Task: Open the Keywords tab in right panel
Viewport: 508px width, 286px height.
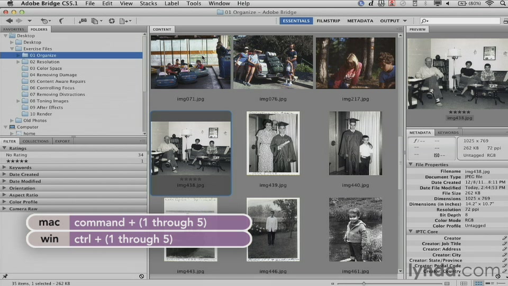Action: point(448,132)
